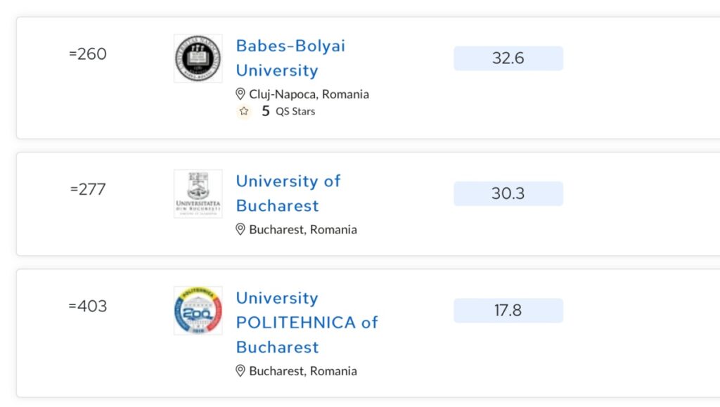The width and height of the screenshot is (720, 407).
Task: Click the 32.6 overall score badge
Action: 508,58
